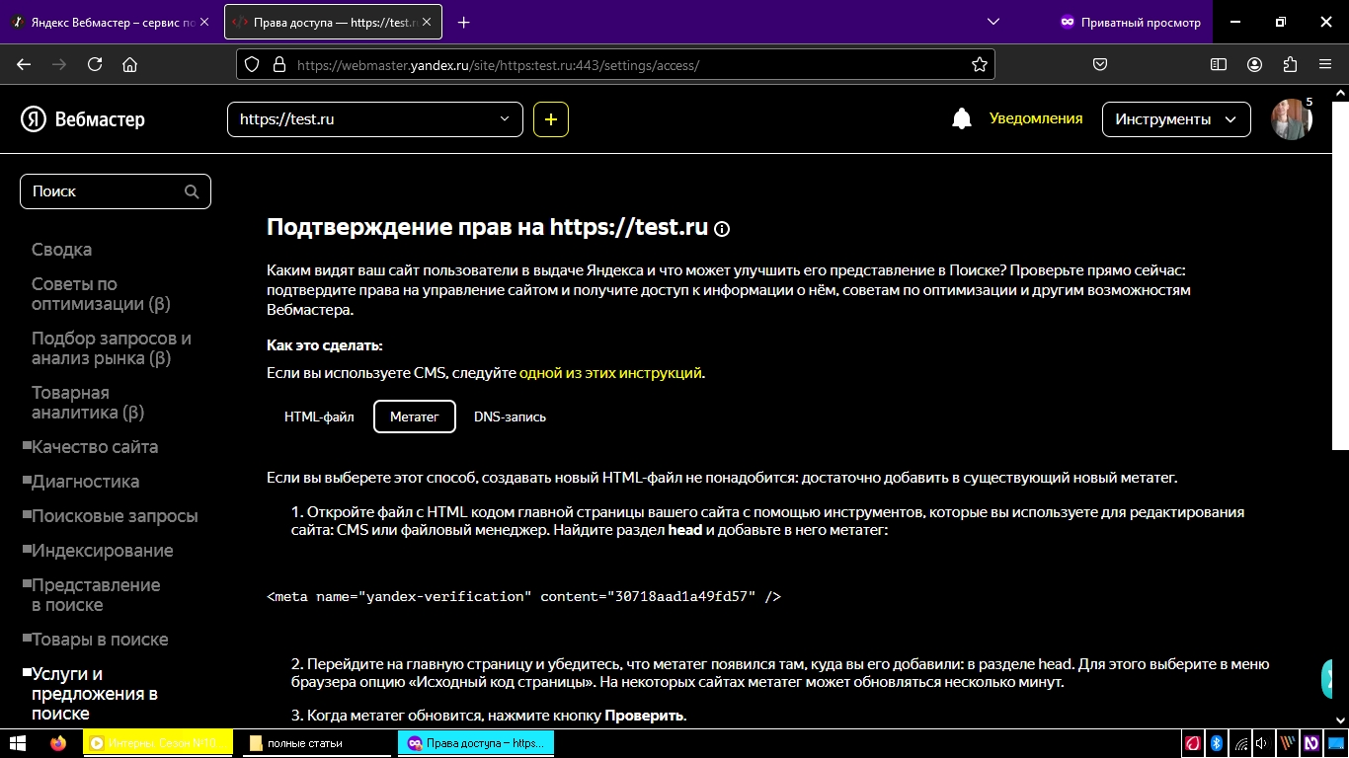Click the purple N tray icon

[x=1311, y=743]
